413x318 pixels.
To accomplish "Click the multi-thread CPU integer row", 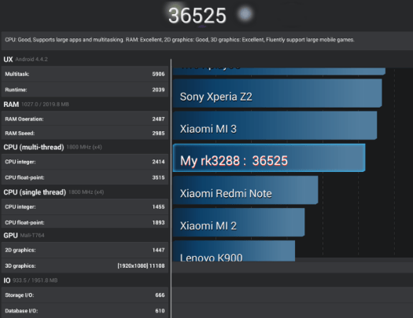I will 85,162.
